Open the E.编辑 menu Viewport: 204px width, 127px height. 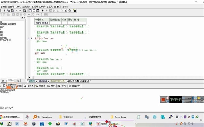click(4, 7)
